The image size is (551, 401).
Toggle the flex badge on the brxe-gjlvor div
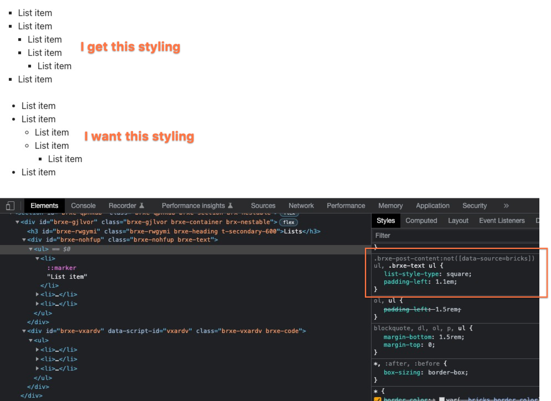(289, 223)
